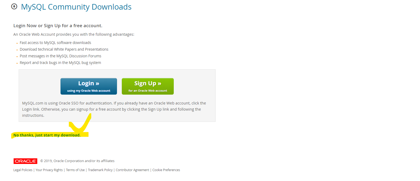Click the red Oracle logo
Image resolution: width=420 pixels, height=181 pixels.
(x=25, y=161)
